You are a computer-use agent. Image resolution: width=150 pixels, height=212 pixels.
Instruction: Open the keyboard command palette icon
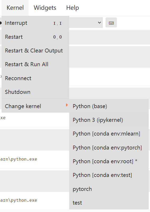111,23
